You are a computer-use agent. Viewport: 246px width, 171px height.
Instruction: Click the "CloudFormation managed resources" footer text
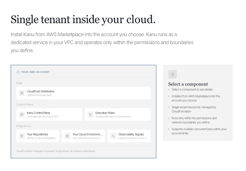[x=56, y=151]
